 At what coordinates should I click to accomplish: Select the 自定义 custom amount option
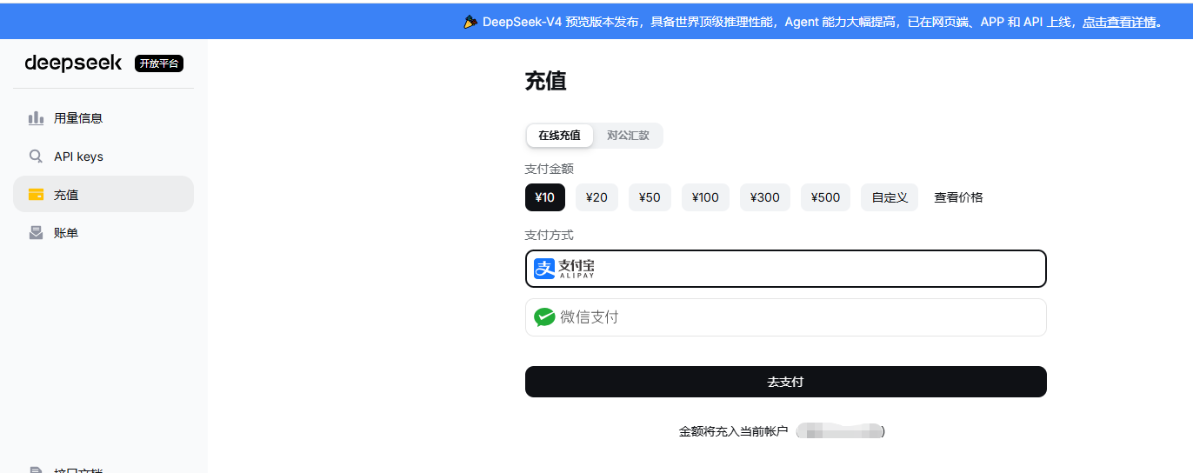[890, 197]
